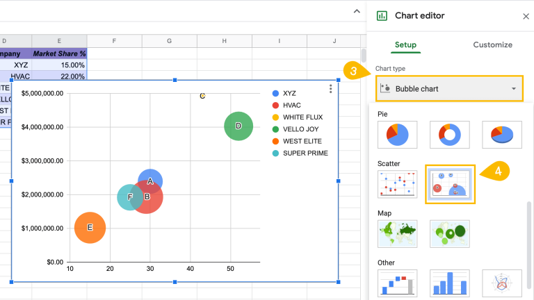This screenshot has height=300, width=534.
Task: Switch to the Setup tab
Action: [405, 45]
